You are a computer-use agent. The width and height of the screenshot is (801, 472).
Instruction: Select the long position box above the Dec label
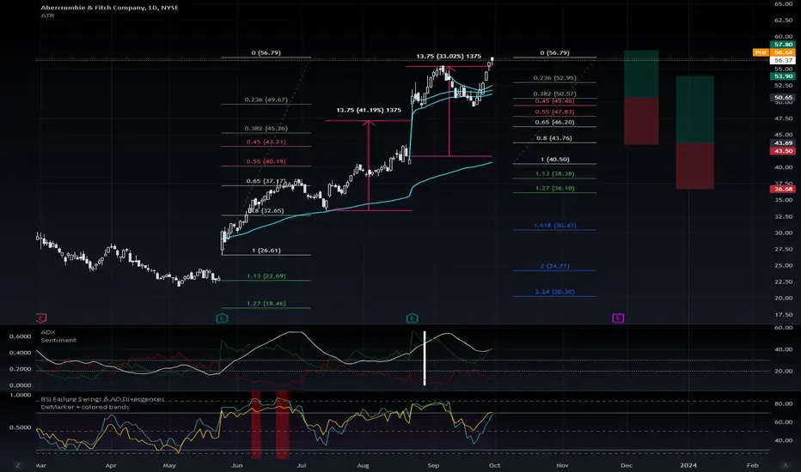(641, 97)
